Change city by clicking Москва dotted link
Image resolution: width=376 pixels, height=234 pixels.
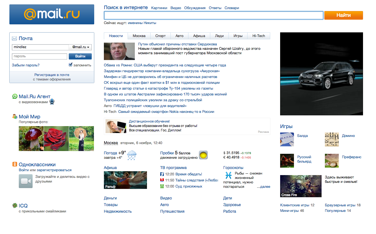click(x=111, y=143)
